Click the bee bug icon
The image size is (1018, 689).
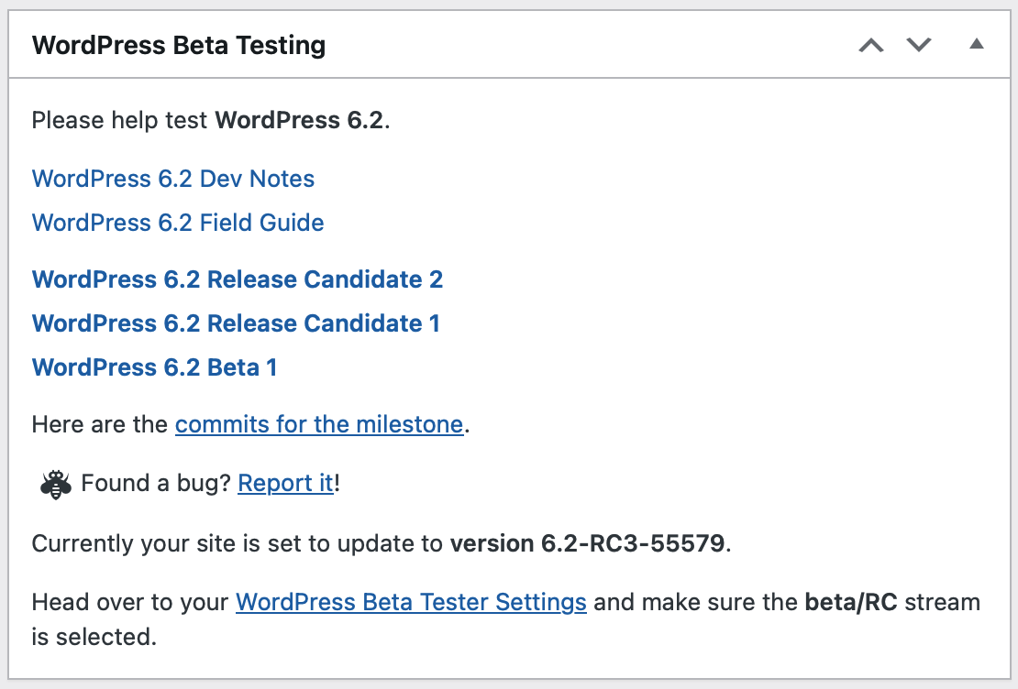(x=56, y=484)
